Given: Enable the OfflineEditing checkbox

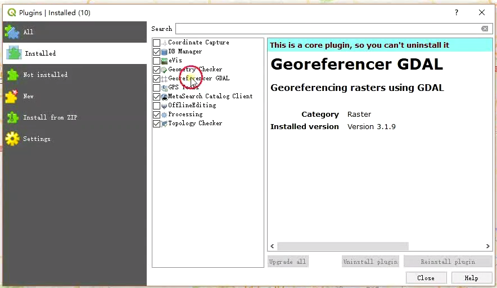Looking at the screenshot, I should (x=157, y=106).
